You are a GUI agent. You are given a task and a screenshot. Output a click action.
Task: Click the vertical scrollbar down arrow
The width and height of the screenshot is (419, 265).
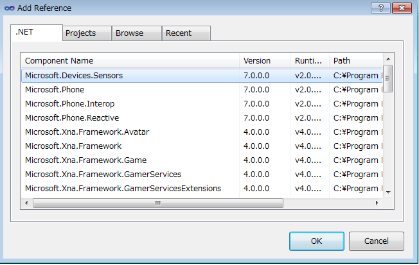click(x=388, y=192)
